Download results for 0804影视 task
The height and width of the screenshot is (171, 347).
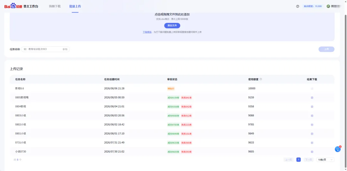(x=312, y=106)
